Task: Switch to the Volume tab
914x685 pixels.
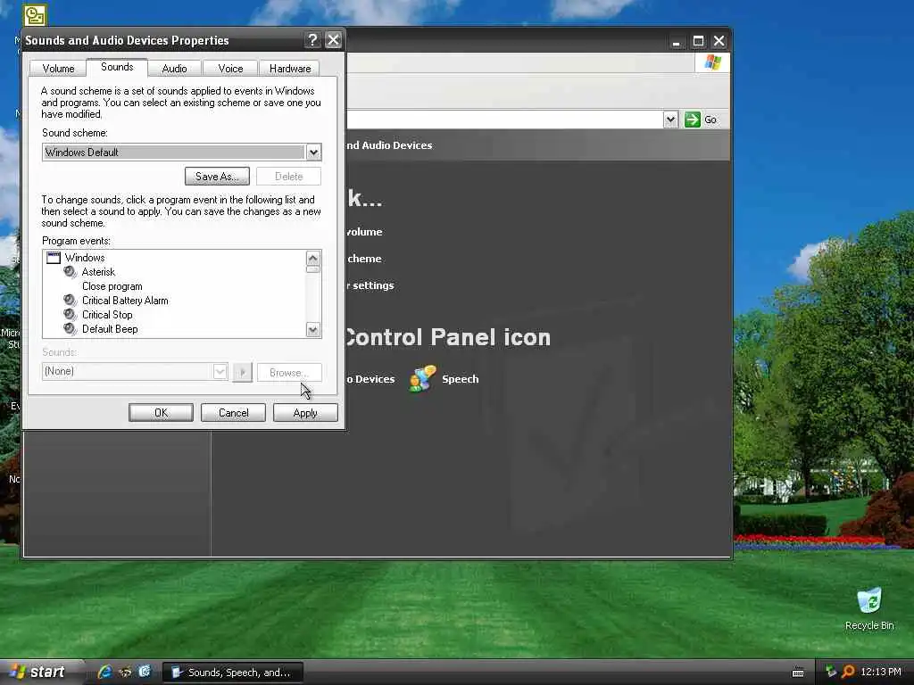Action: [x=58, y=68]
